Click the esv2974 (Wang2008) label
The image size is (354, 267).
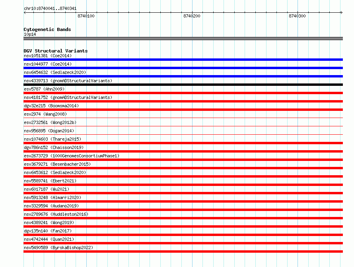[x=45, y=114]
